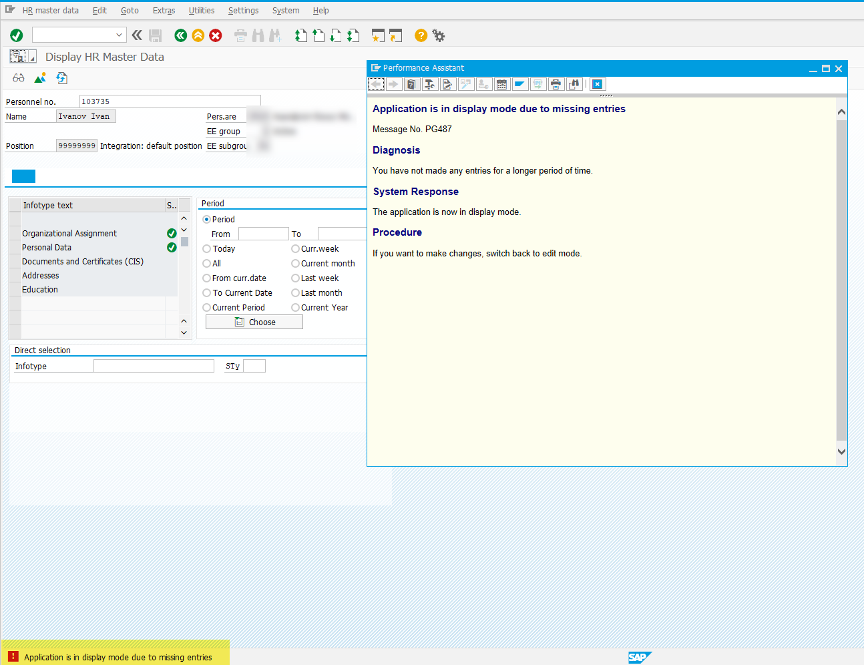The height and width of the screenshot is (665, 864).
Task: Click the refresh document icon beside Overview
Action: pyautogui.click(x=61, y=78)
